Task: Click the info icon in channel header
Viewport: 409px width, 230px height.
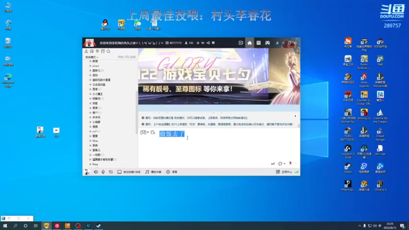Action: (213, 43)
